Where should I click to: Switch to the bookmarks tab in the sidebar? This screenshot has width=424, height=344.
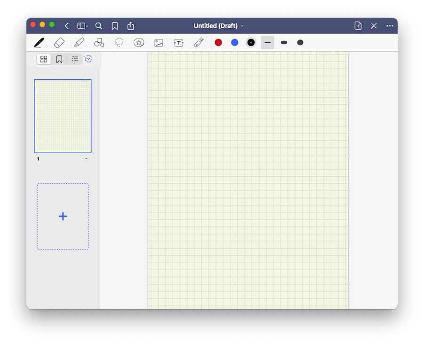pyautogui.click(x=59, y=59)
